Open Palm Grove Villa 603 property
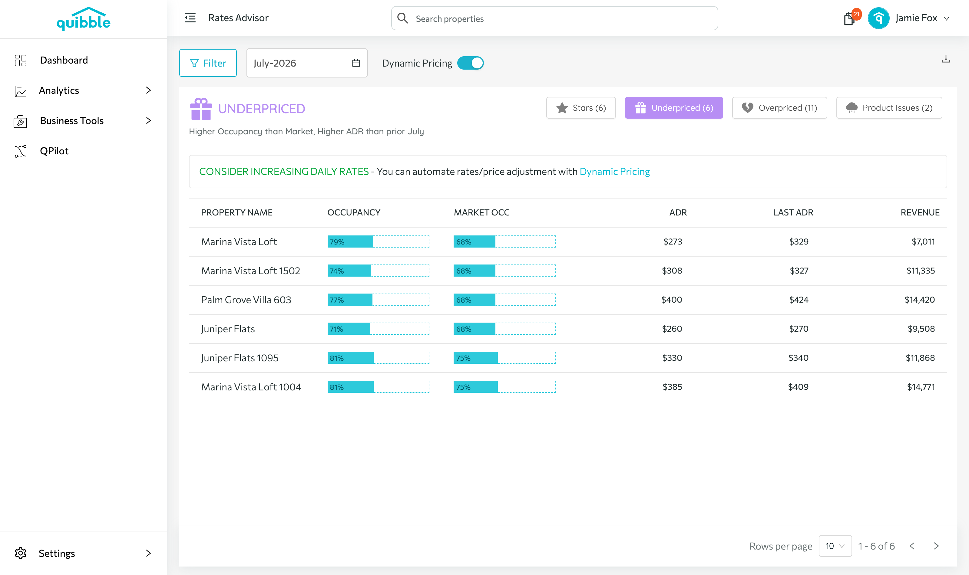This screenshot has width=969, height=575. point(246,300)
